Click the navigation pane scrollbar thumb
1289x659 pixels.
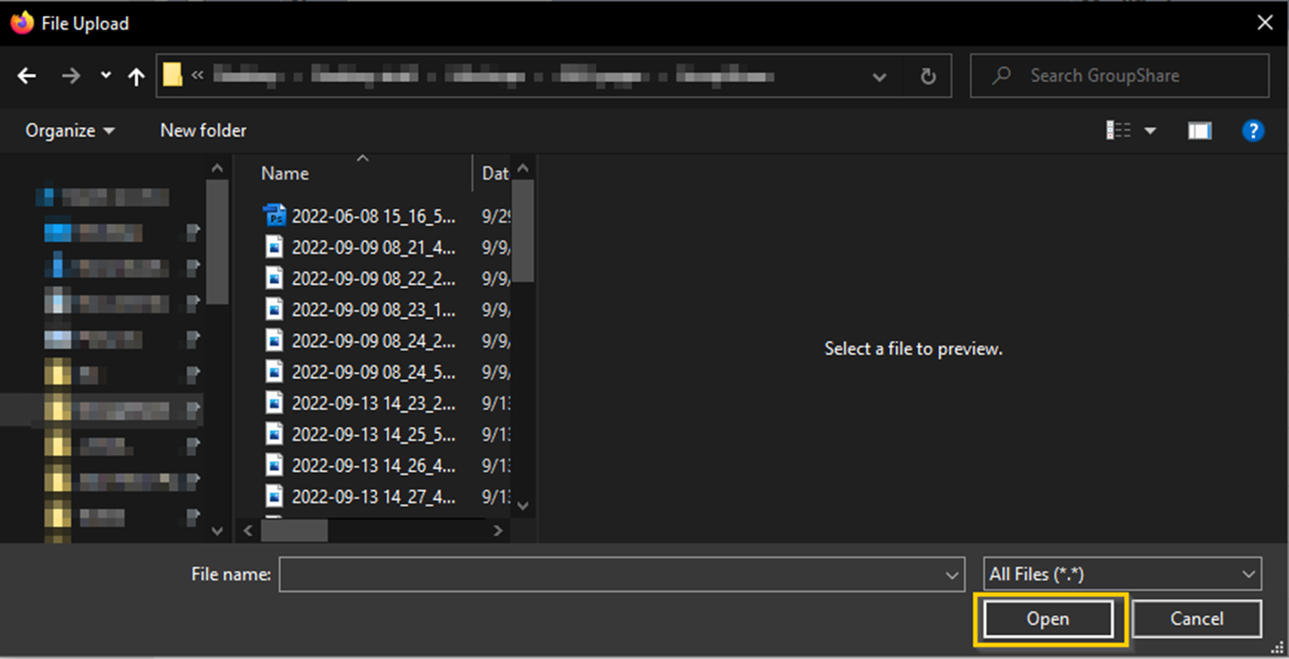coord(216,241)
